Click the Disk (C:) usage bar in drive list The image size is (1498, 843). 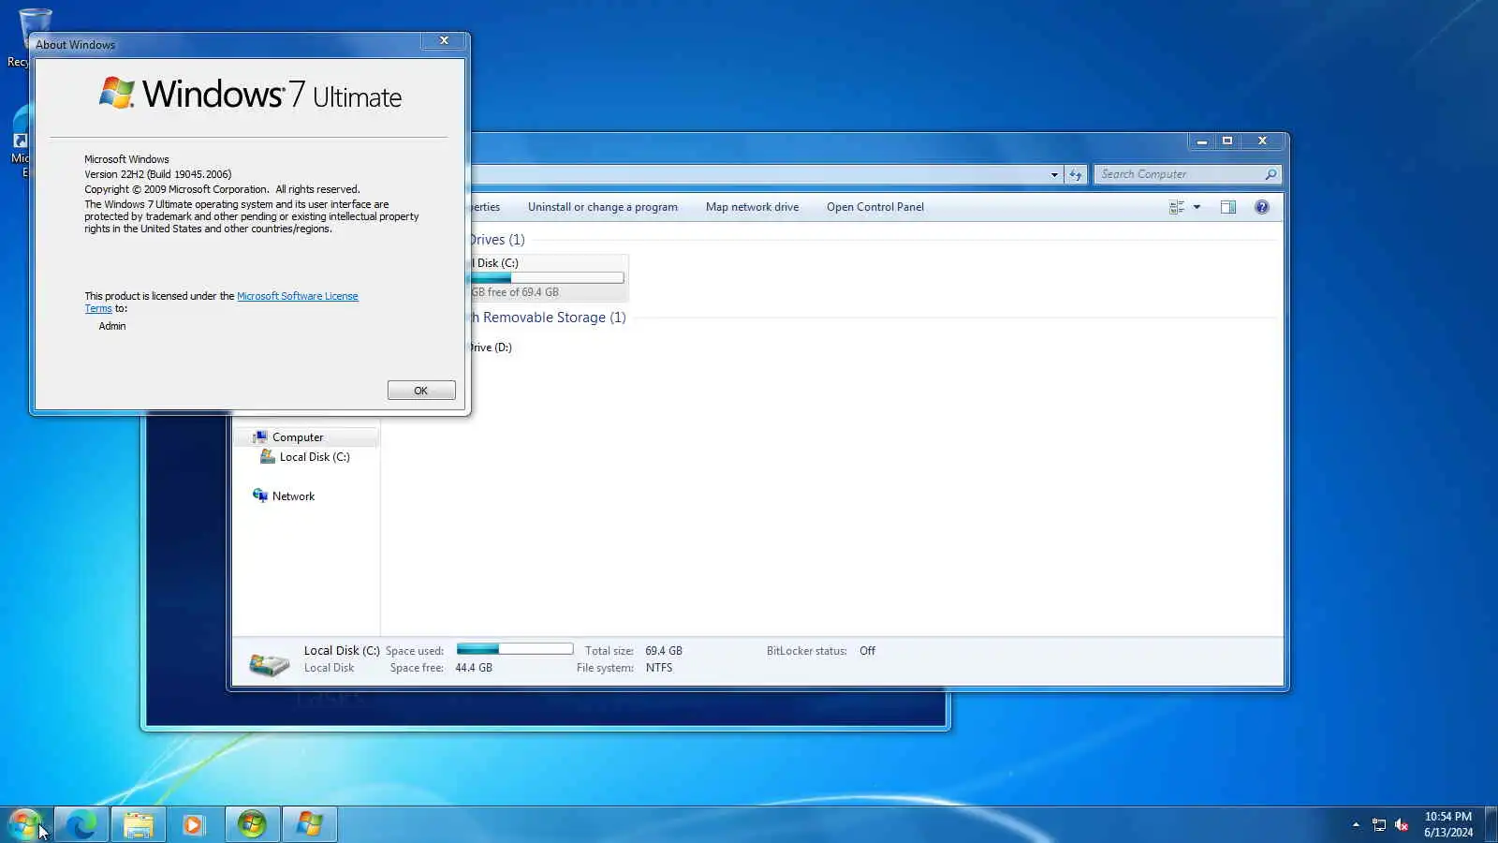548,278
